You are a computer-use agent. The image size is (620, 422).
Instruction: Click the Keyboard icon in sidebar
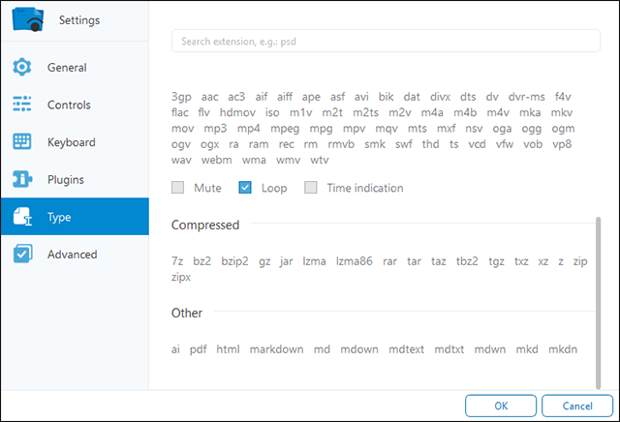tap(22, 142)
